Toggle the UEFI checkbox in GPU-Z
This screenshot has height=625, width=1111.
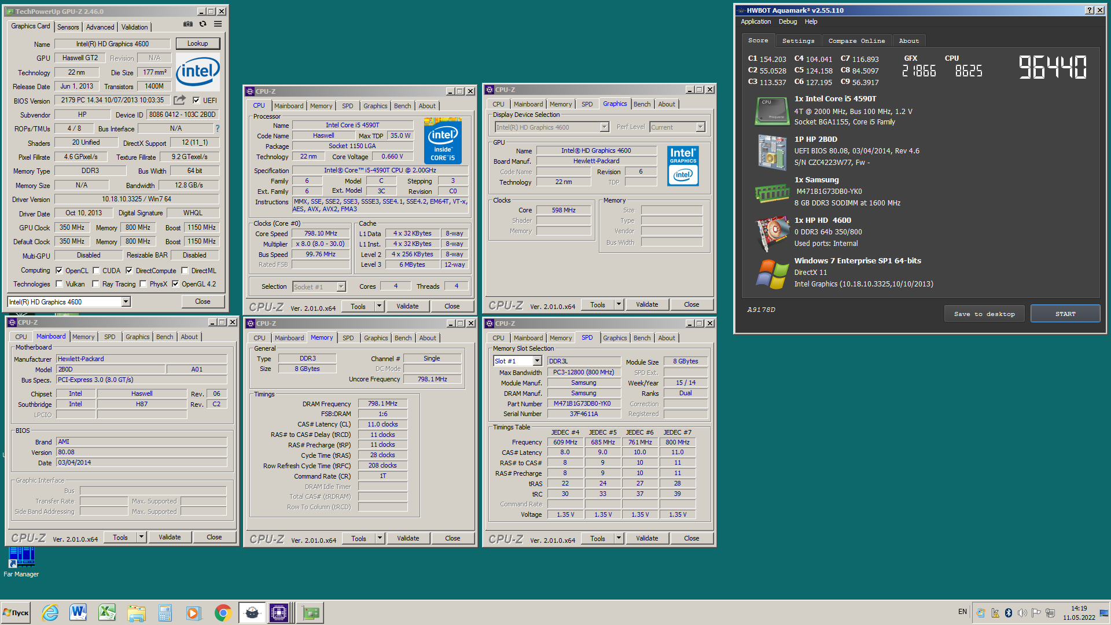click(x=196, y=100)
